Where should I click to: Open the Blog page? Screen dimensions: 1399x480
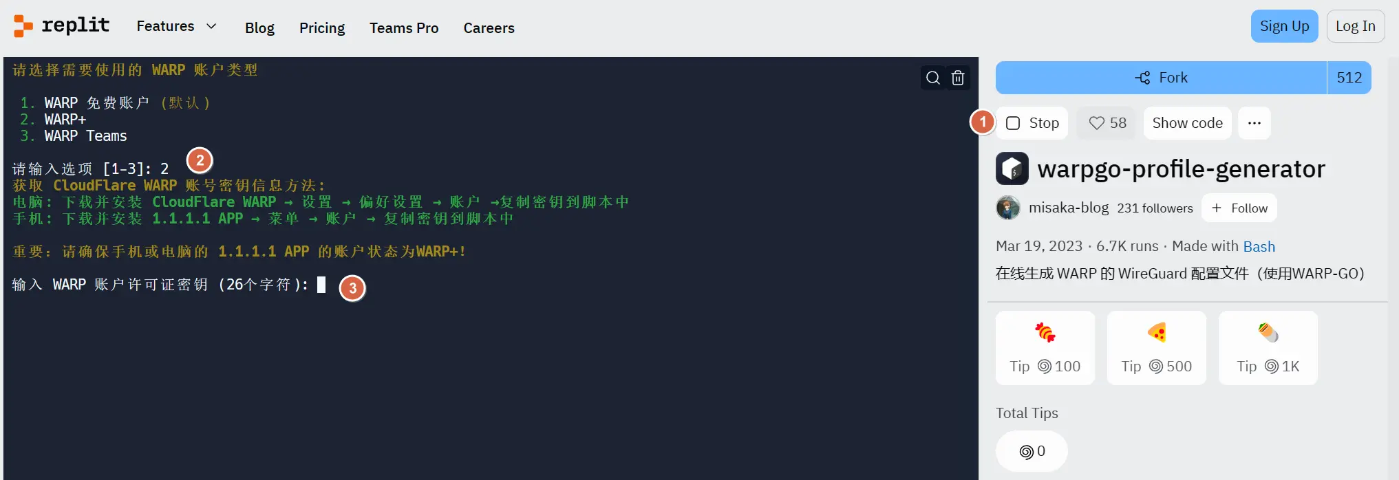[x=259, y=28]
